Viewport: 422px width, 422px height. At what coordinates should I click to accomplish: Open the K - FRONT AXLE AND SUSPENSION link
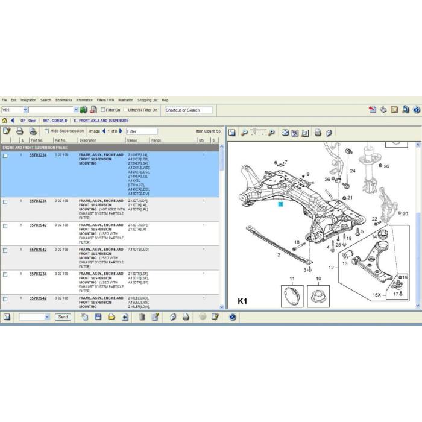pos(101,121)
